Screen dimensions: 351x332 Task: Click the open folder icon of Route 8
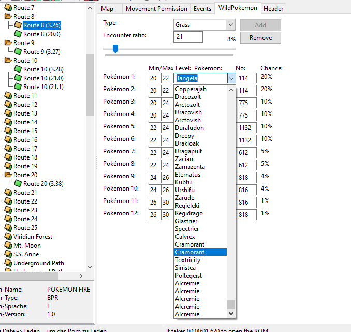(8, 17)
